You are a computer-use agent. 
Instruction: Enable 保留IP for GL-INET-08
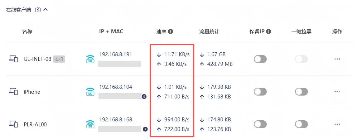click(x=260, y=59)
